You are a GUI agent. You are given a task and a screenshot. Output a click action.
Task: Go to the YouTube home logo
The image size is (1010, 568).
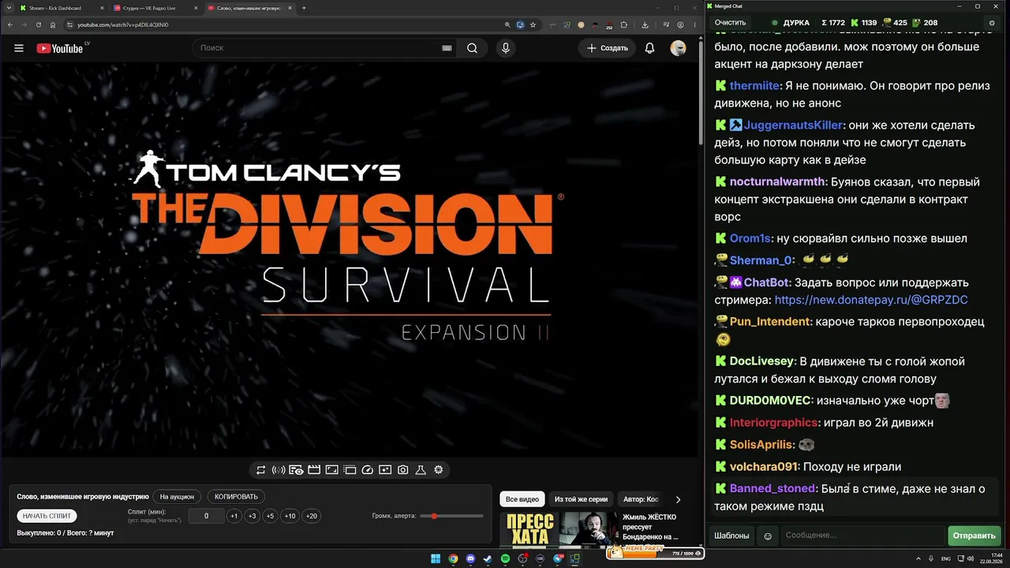(x=60, y=48)
